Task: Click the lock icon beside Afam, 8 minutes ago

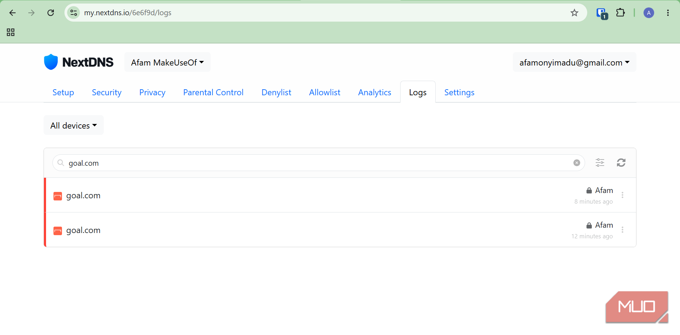Action: [x=589, y=191]
